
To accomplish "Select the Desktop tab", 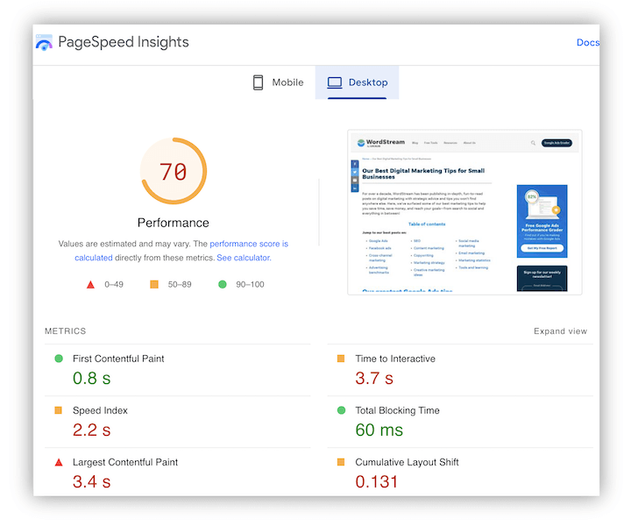I will click(x=358, y=82).
